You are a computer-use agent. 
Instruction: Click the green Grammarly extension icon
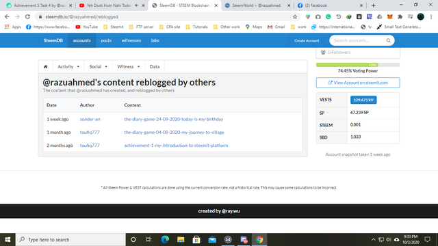(x=328, y=16)
